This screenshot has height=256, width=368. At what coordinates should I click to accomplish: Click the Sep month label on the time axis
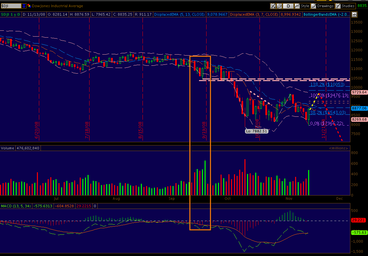pyautogui.click(x=172, y=198)
